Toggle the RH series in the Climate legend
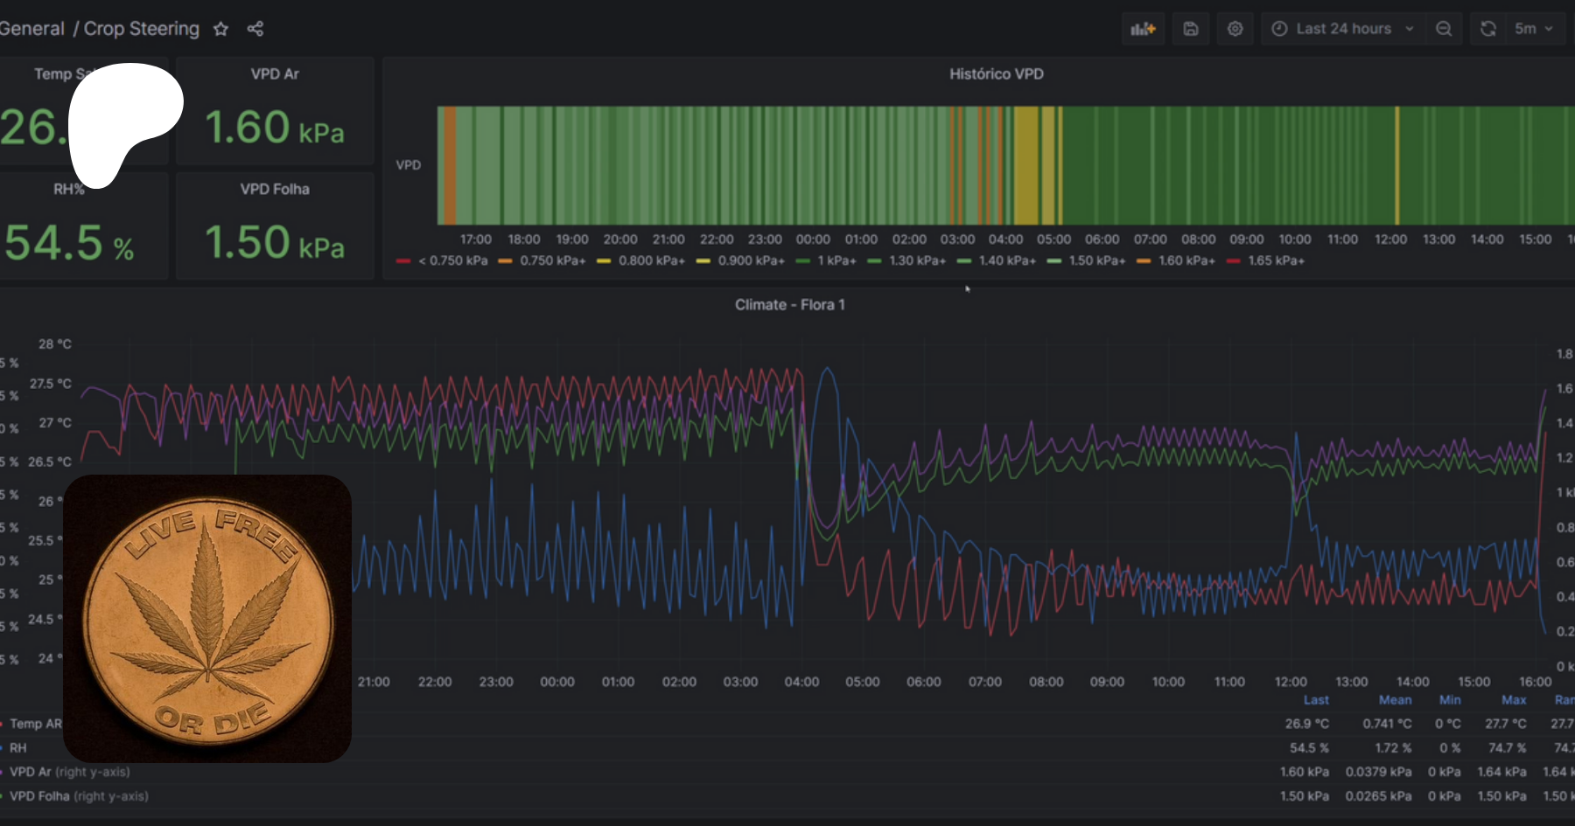The height and width of the screenshot is (826, 1575). [18, 748]
